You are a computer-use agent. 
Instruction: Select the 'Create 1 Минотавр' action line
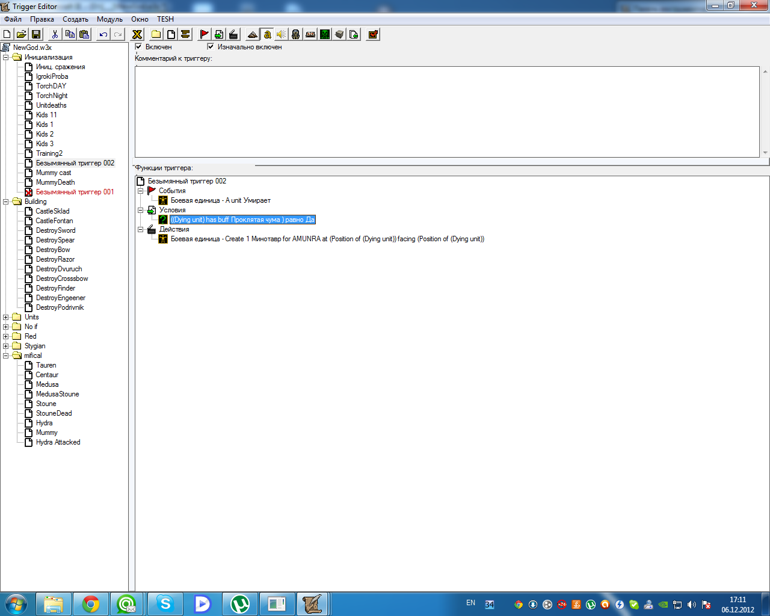coord(327,239)
